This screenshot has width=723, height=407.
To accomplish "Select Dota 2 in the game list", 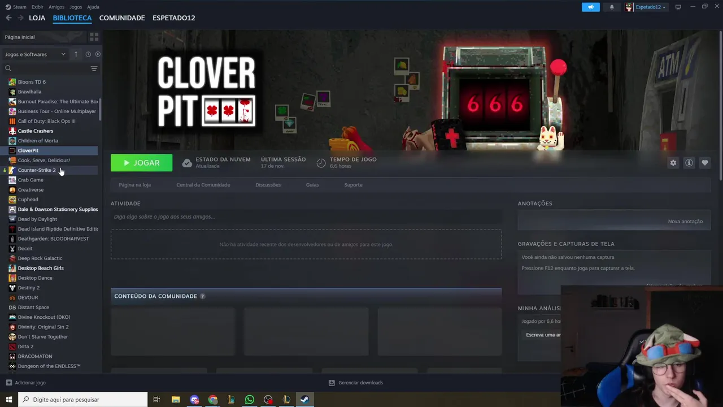I will tap(25, 347).
